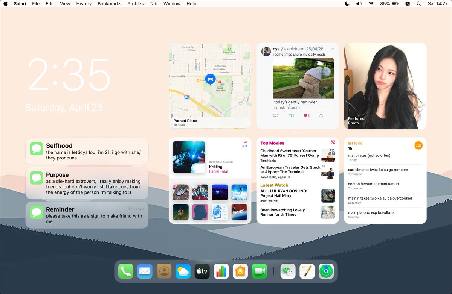The width and height of the screenshot is (452, 294).
Task: Click cya's profile avatar in tweet
Action: (266, 52)
